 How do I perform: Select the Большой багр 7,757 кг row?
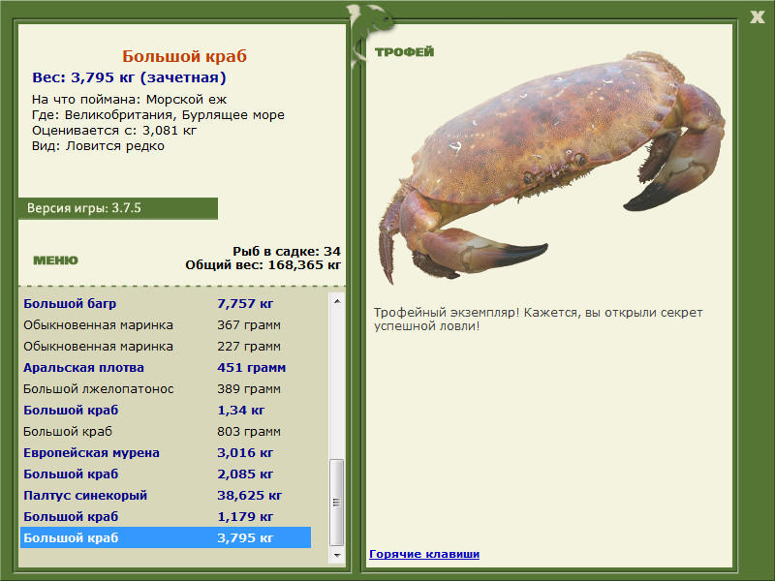(166, 304)
